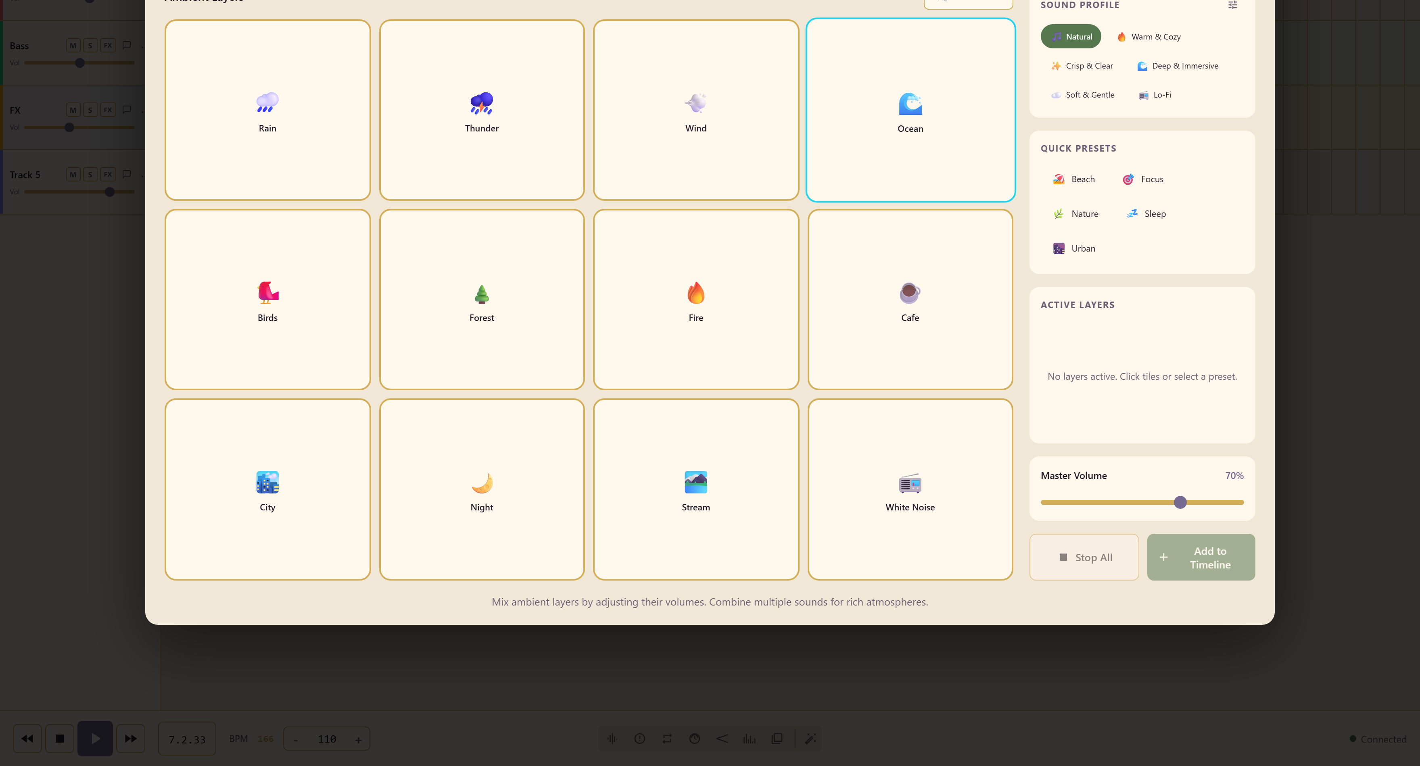Open the magic wand tool

(x=810, y=739)
